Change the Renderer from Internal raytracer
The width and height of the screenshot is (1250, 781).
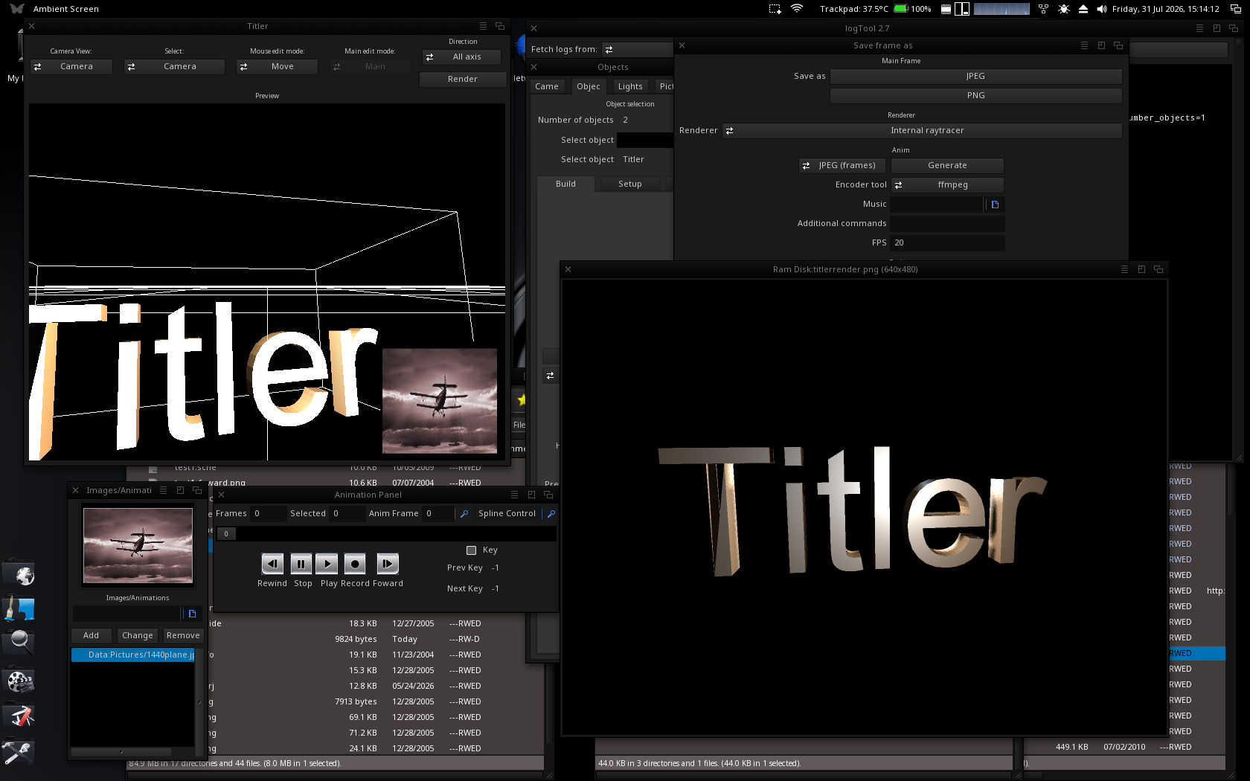pyautogui.click(x=922, y=131)
